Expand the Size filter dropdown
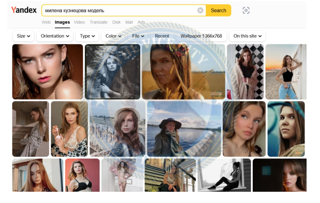Viewport: 320px width, 203px height. tap(23, 36)
